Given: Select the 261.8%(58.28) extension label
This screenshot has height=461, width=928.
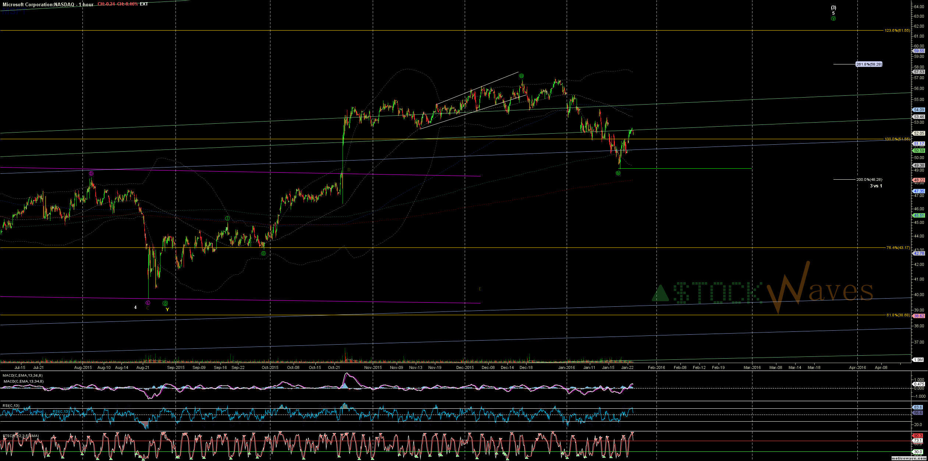Looking at the screenshot, I should pyautogui.click(x=869, y=64).
